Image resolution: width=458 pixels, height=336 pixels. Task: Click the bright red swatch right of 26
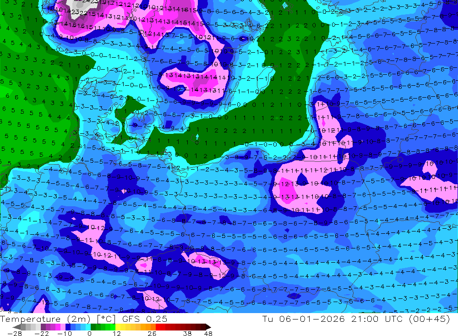click(x=158, y=327)
